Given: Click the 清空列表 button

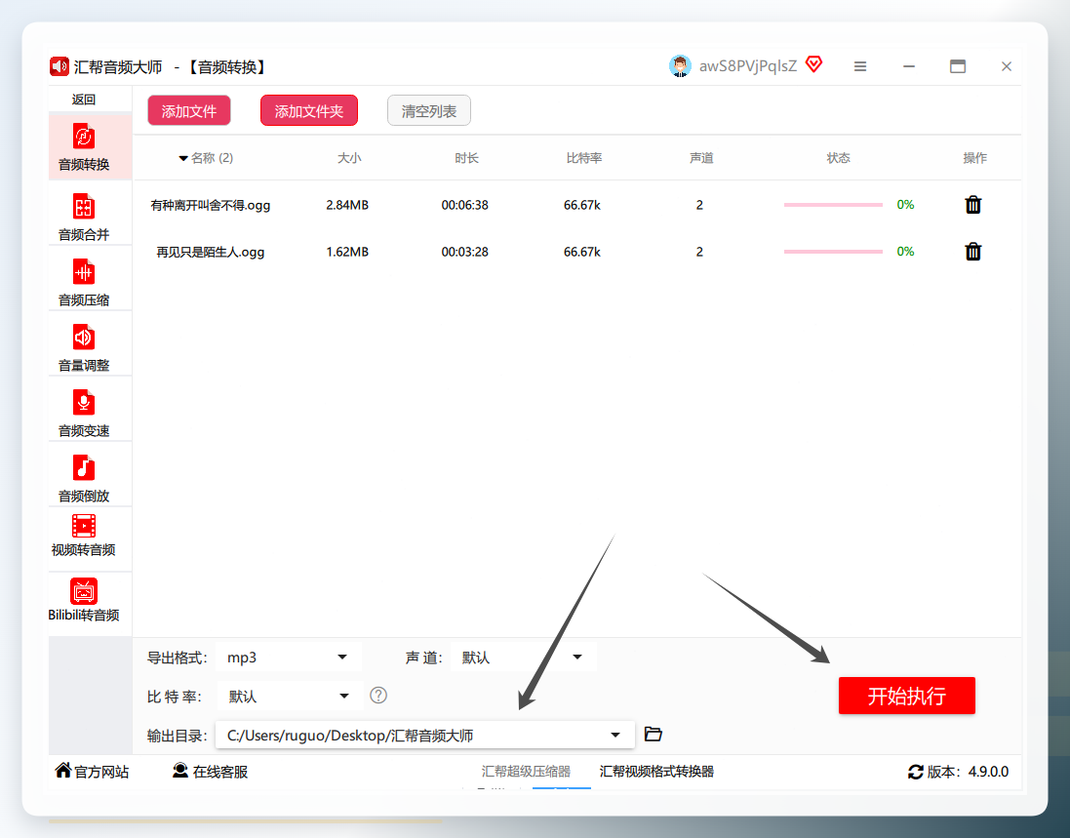Looking at the screenshot, I should (x=428, y=110).
